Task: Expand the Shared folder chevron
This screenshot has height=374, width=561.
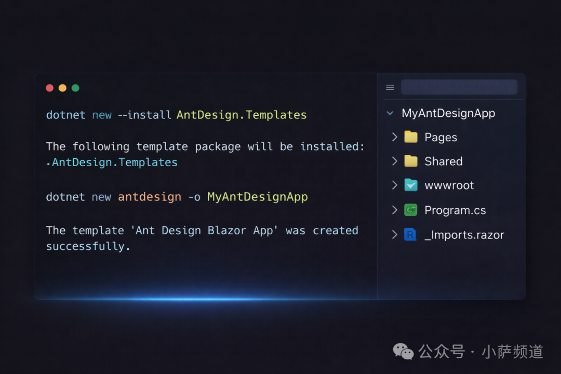Action: pos(395,161)
